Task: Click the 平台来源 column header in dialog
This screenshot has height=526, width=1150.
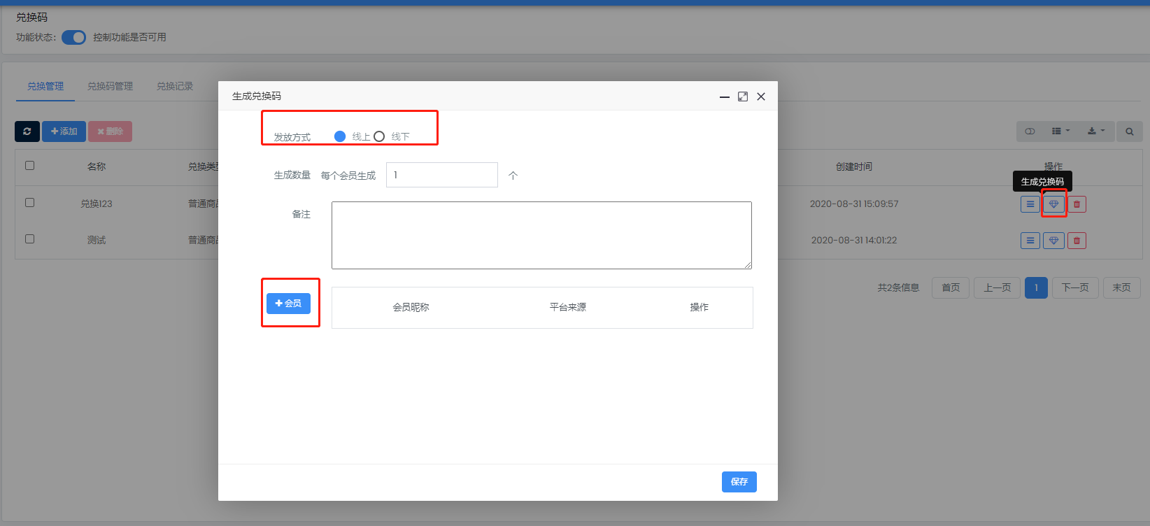Action: 568,307
